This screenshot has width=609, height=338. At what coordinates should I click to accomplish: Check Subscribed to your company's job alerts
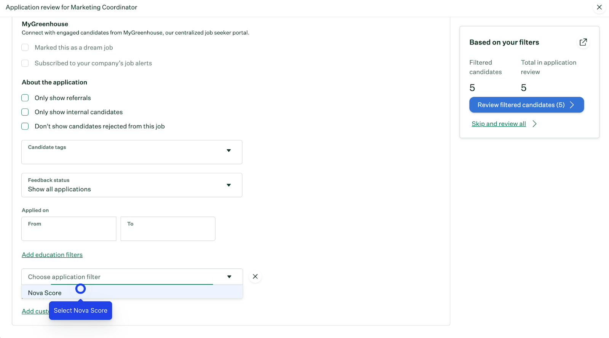pyautogui.click(x=25, y=63)
